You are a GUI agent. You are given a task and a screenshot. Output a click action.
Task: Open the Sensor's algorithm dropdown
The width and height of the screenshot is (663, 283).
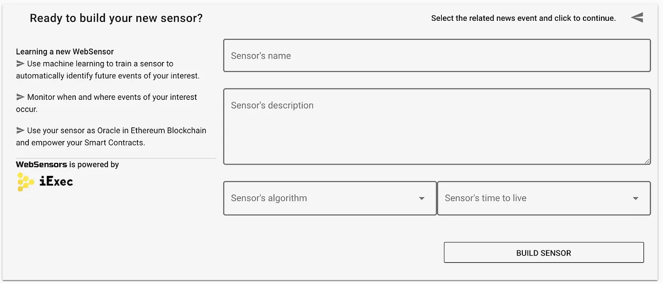pyautogui.click(x=330, y=198)
